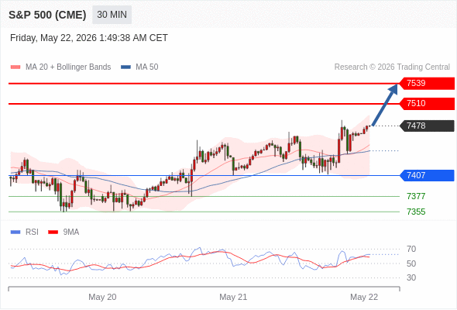Click the 'MA 20 + Bollinger Bands' legend label
The image size is (457, 310).
pyautogui.click(x=68, y=67)
